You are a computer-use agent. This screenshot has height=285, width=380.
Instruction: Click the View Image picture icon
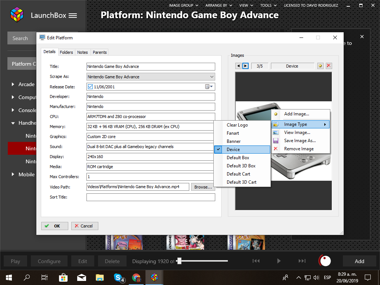[x=276, y=132]
